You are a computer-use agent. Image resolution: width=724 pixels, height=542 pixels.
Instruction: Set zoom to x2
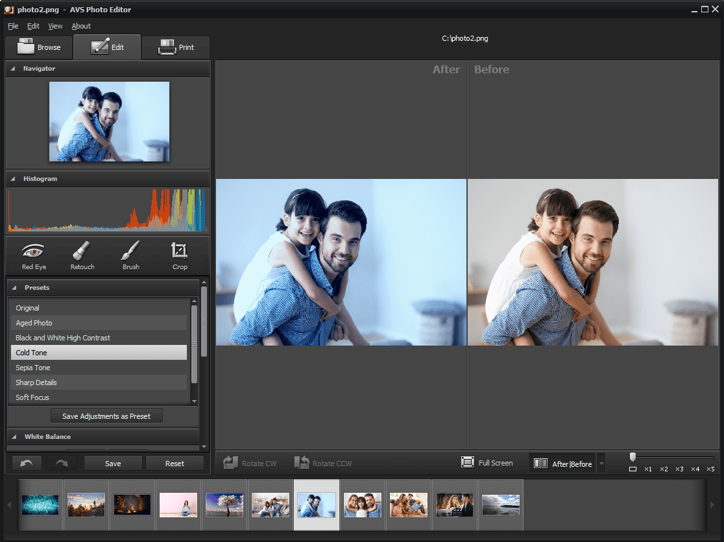(x=664, y=469)
